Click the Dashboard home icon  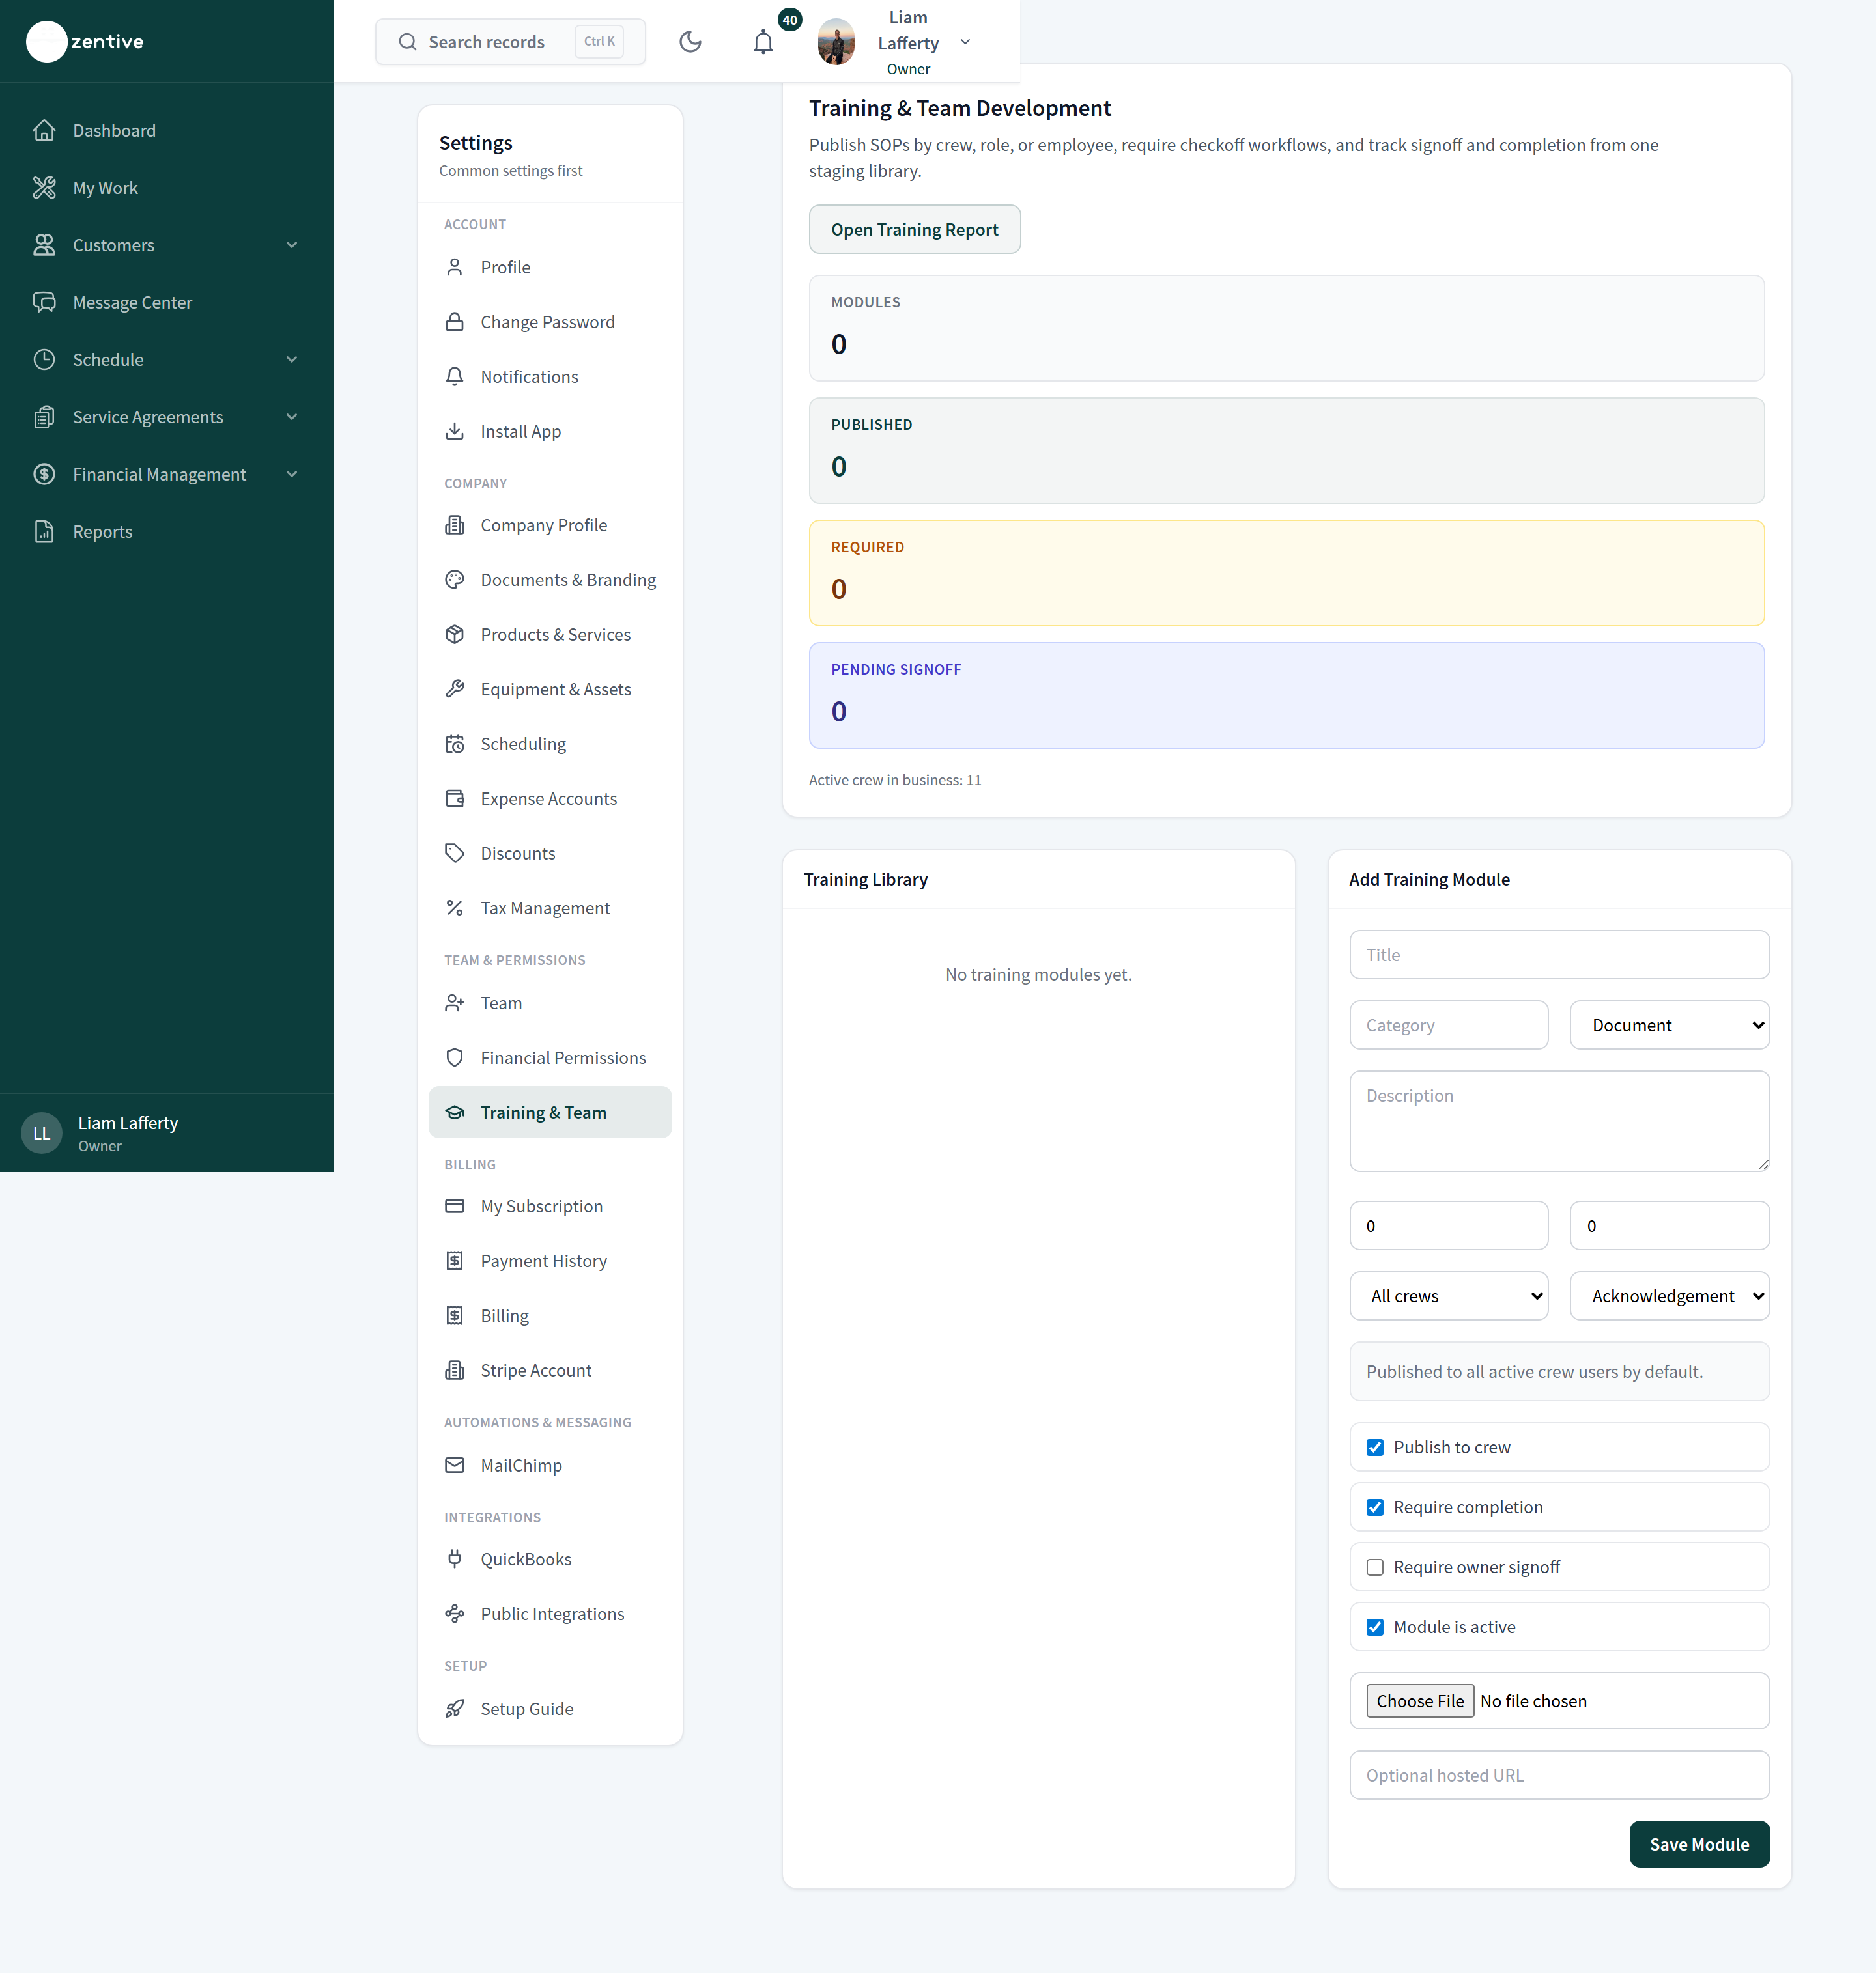tap(44, 130)
